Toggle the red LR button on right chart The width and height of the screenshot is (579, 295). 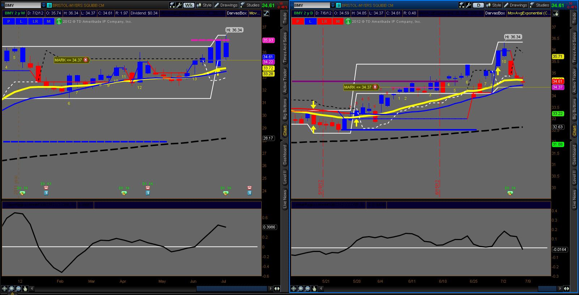(324, 21)
